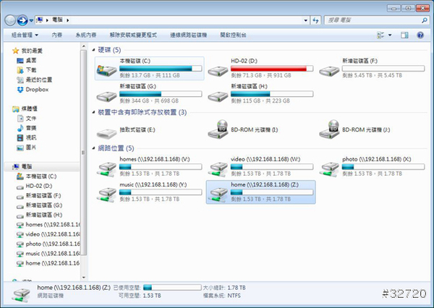Go forward with the Forward arrow button
This screenshot has height=308, width=434.
[22, 20]
